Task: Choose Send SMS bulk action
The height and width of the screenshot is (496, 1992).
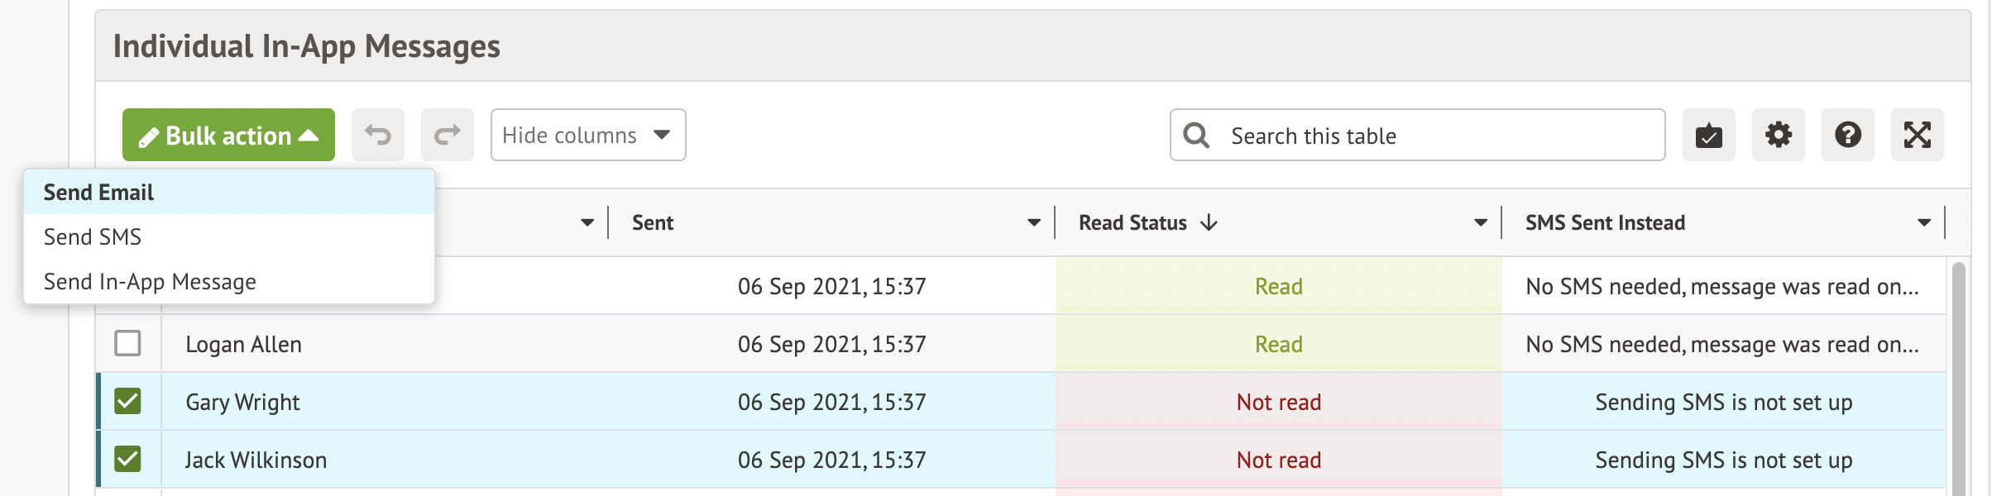Action: point(93,237)
